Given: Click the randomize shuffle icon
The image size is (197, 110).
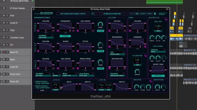Looking at the screenshot, I should tap(137, 13).
